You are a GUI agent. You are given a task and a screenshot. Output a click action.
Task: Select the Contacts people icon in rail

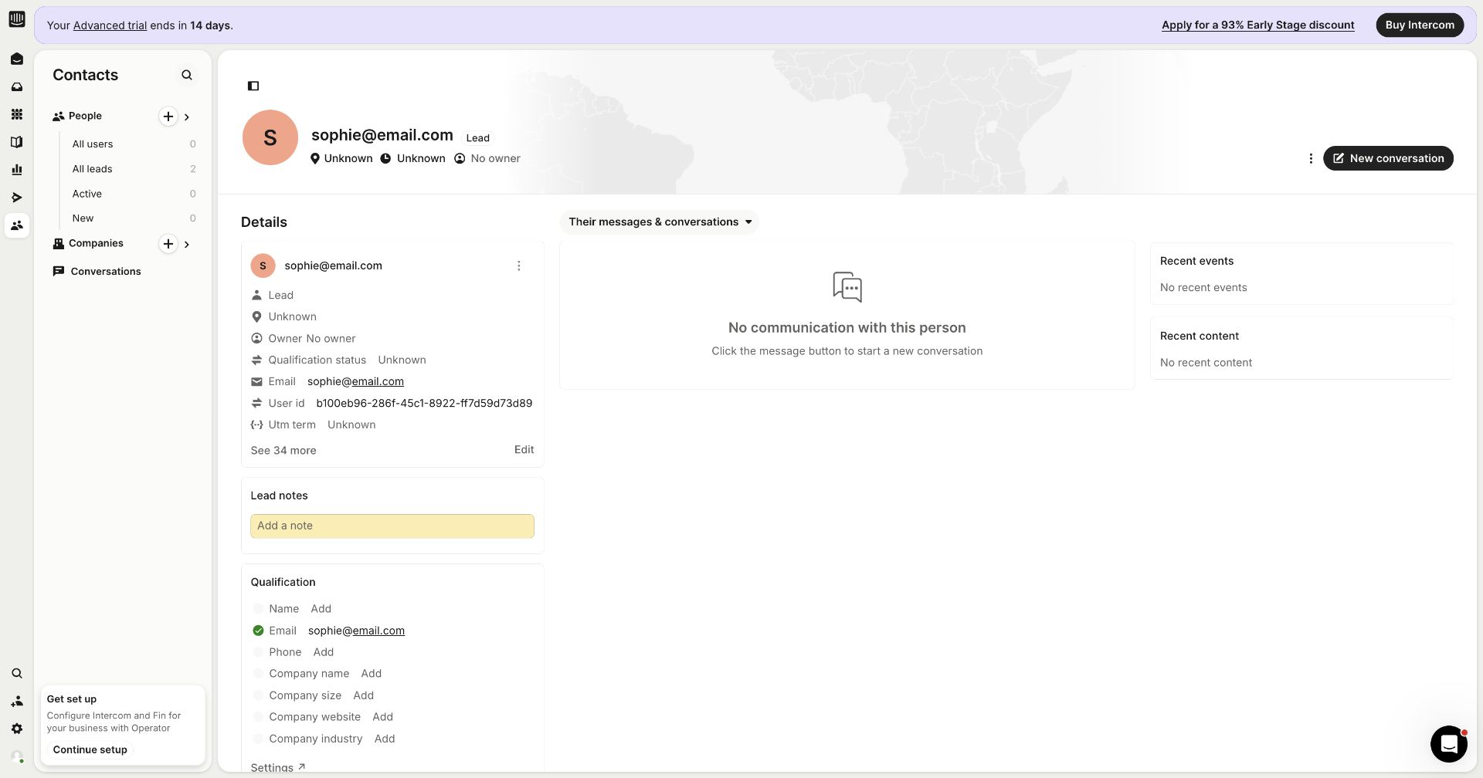(x=17, y=225)
